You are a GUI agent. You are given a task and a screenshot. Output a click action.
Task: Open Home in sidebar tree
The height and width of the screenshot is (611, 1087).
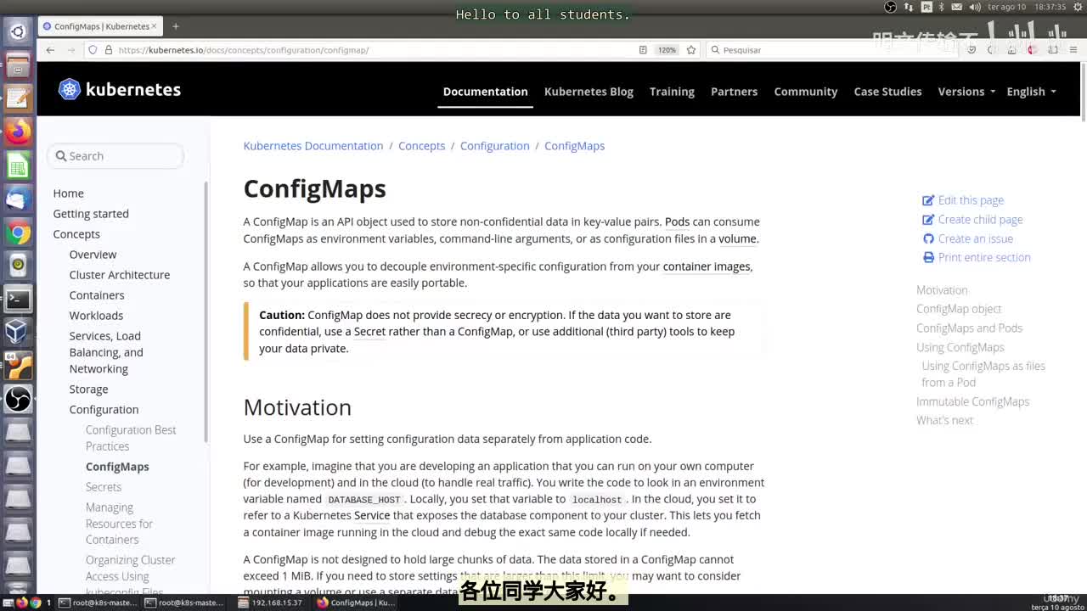pos(68,193)
